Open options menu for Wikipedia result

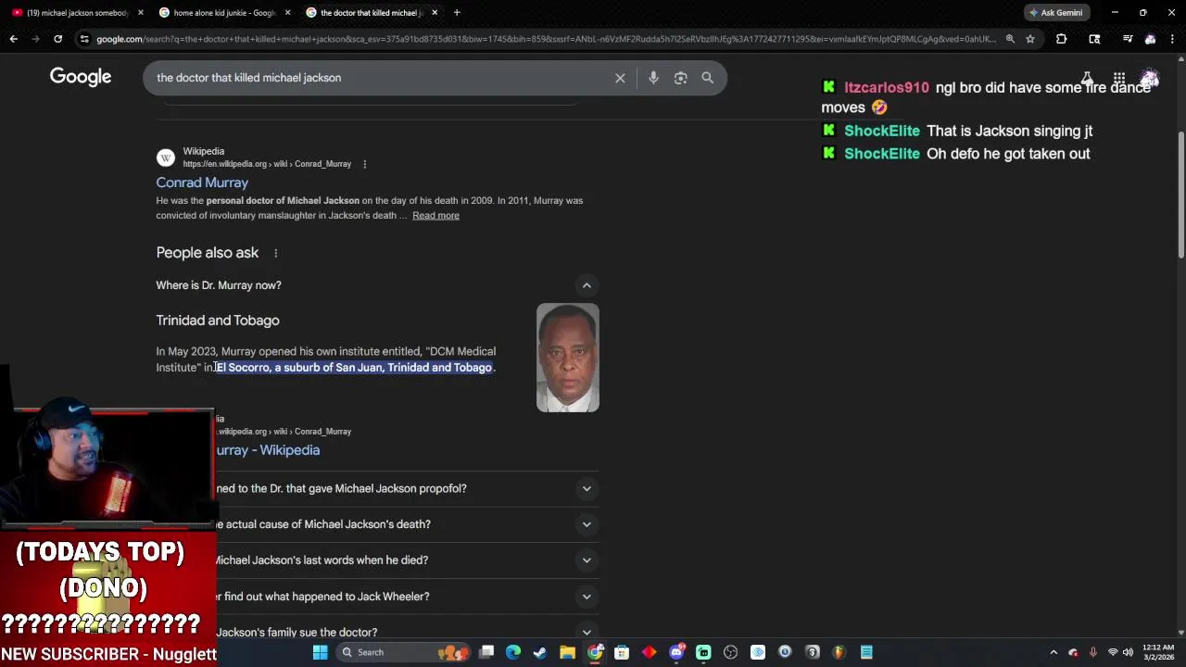[364, 164]
